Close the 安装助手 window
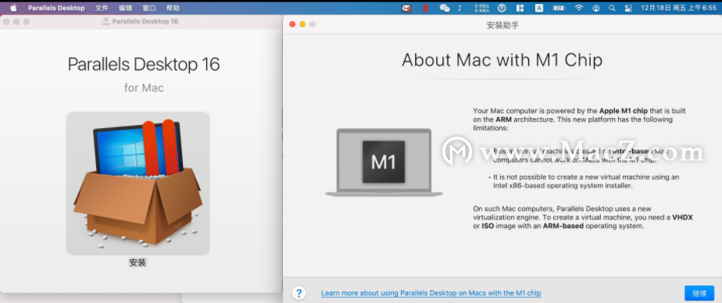The width and height of the screenshot is (722, 303). tap(292, 24)
